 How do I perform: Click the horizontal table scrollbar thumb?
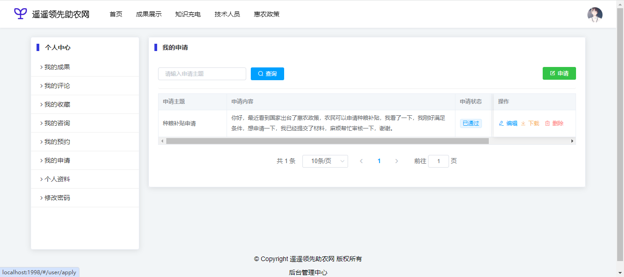point(327,141)
